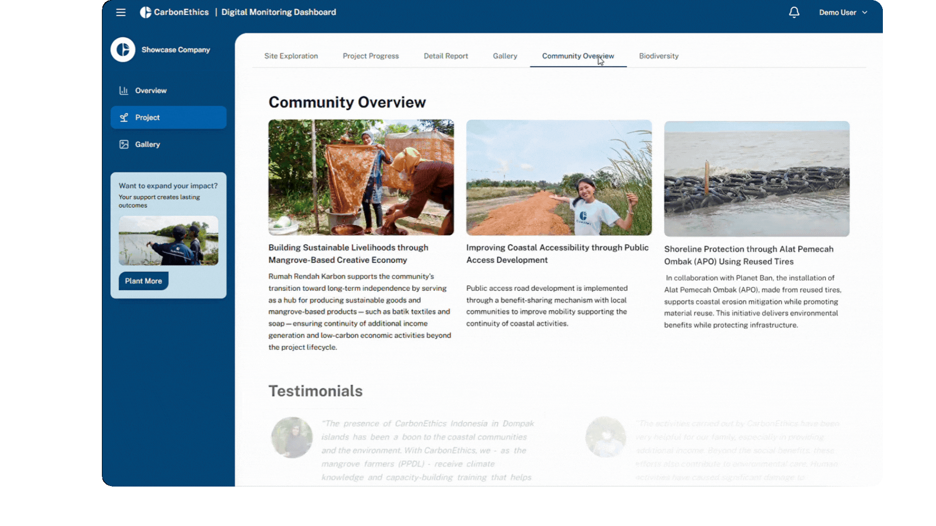Image resolution: width=936 pixels, height=526 pixels.
Task: Click the Showcase Company avatar logo
Action: click(123, 50)
